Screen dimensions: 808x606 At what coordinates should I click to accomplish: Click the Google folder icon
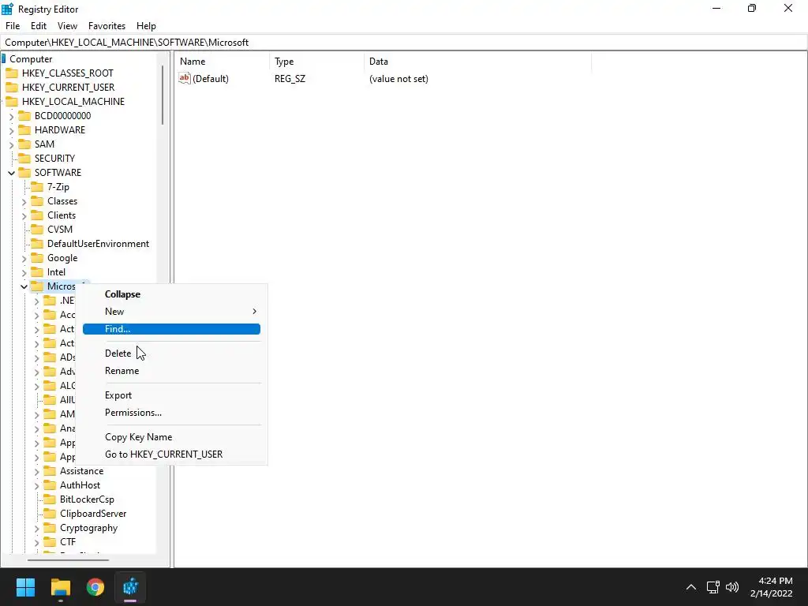coord(37,258)
